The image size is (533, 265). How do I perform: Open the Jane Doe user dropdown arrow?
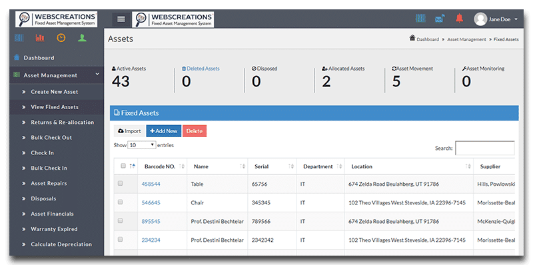pyautogui.click(x=516, y=19)
